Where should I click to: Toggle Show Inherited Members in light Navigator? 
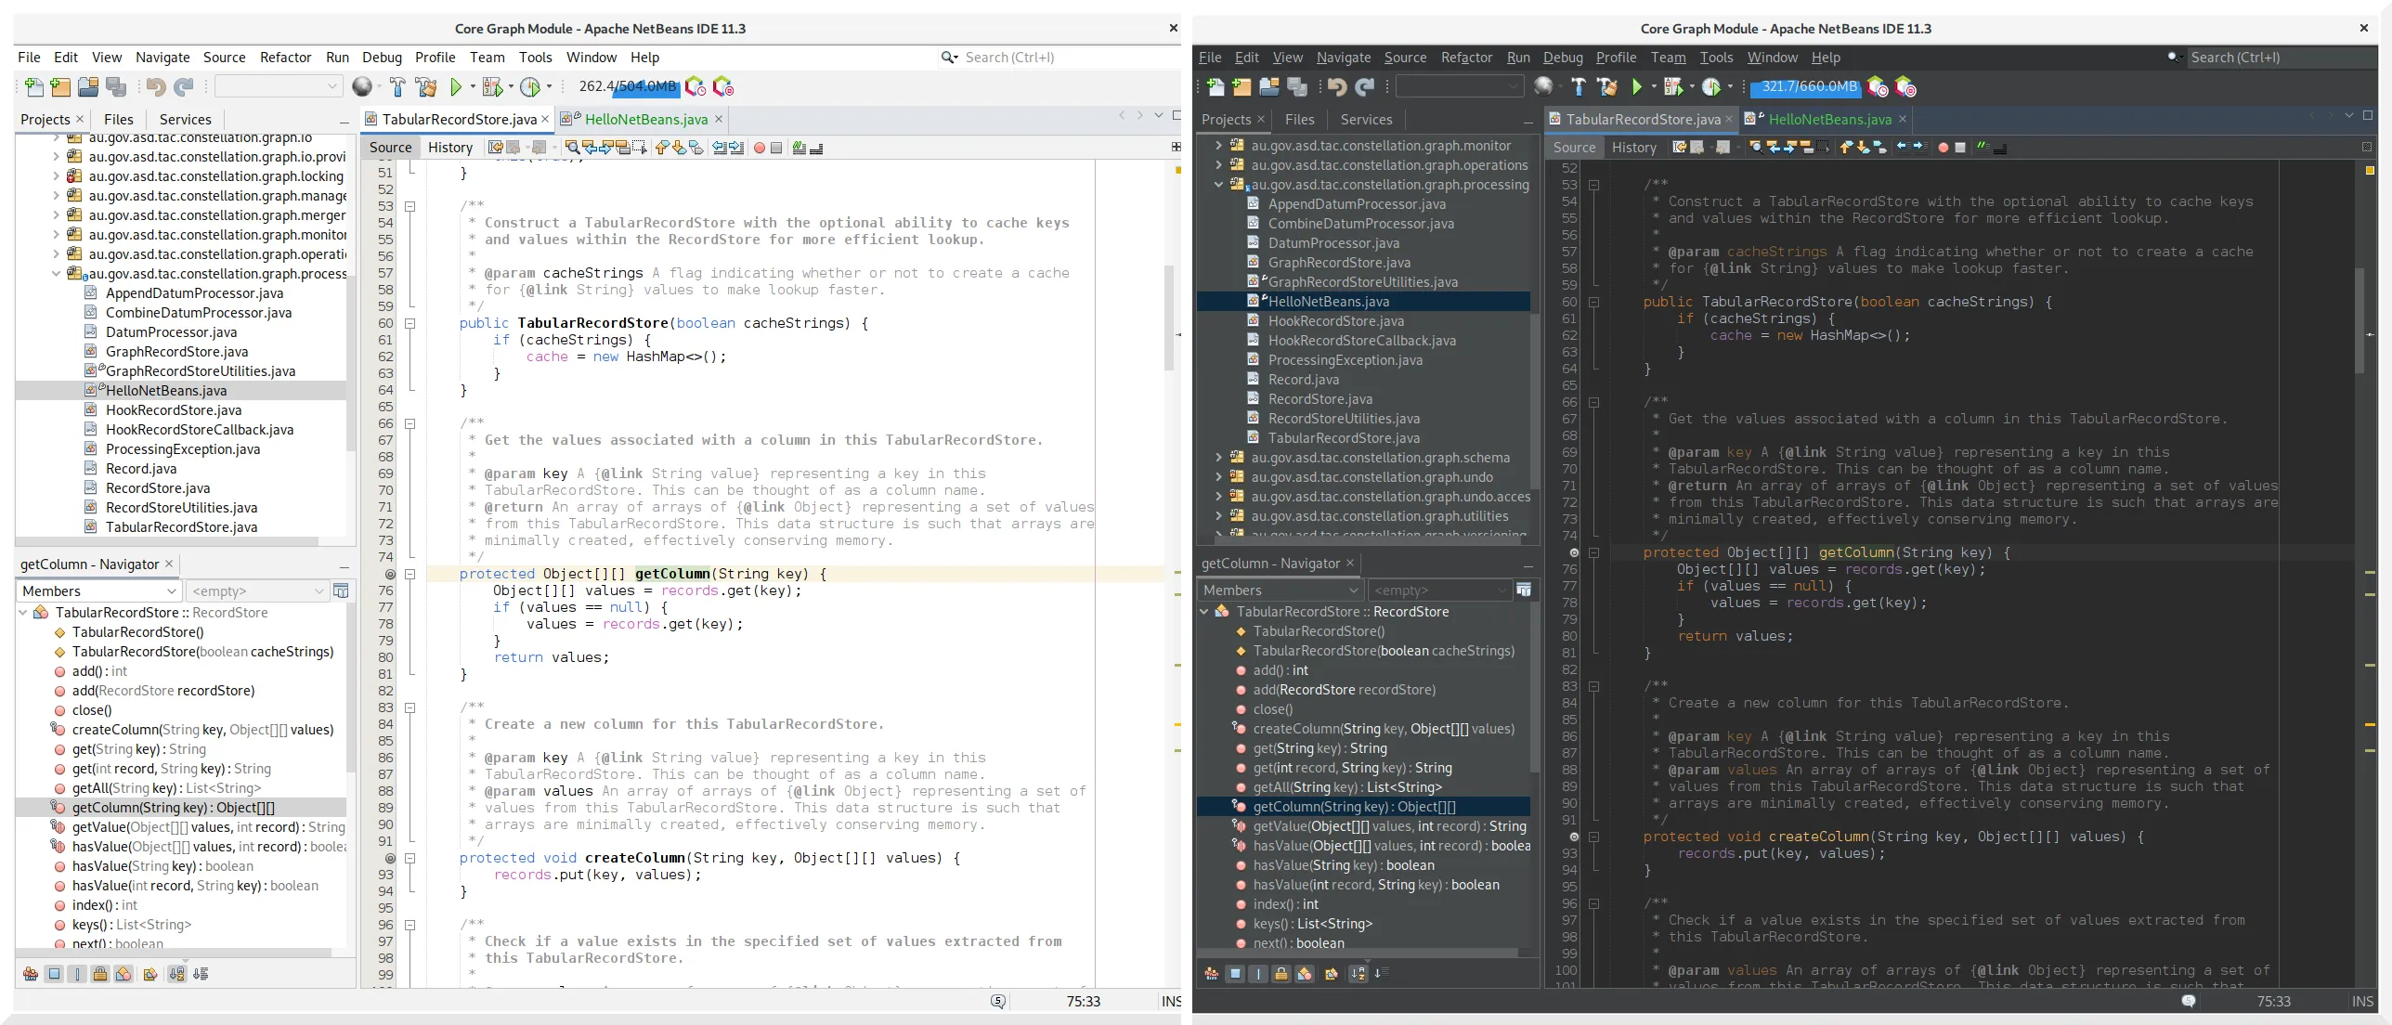pos(31,974)
